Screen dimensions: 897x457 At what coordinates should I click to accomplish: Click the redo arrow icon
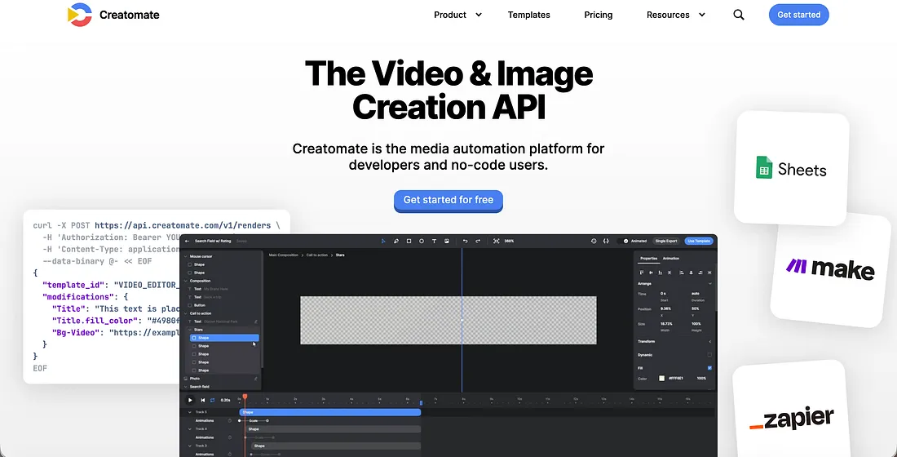click(x=478, y=241)
